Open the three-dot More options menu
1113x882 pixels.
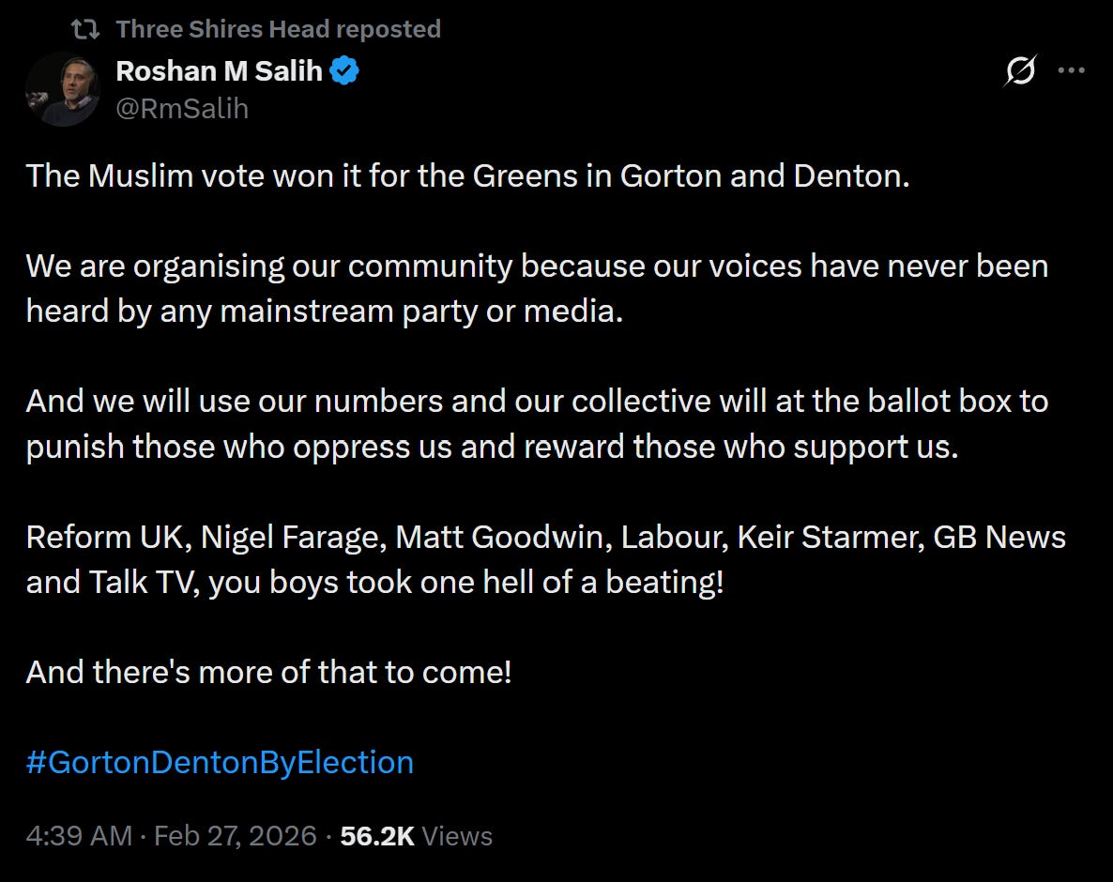pos(1071,70)
